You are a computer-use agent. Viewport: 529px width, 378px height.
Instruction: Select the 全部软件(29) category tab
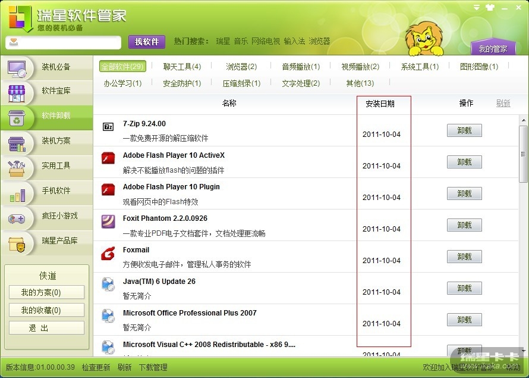coord(122,67)
